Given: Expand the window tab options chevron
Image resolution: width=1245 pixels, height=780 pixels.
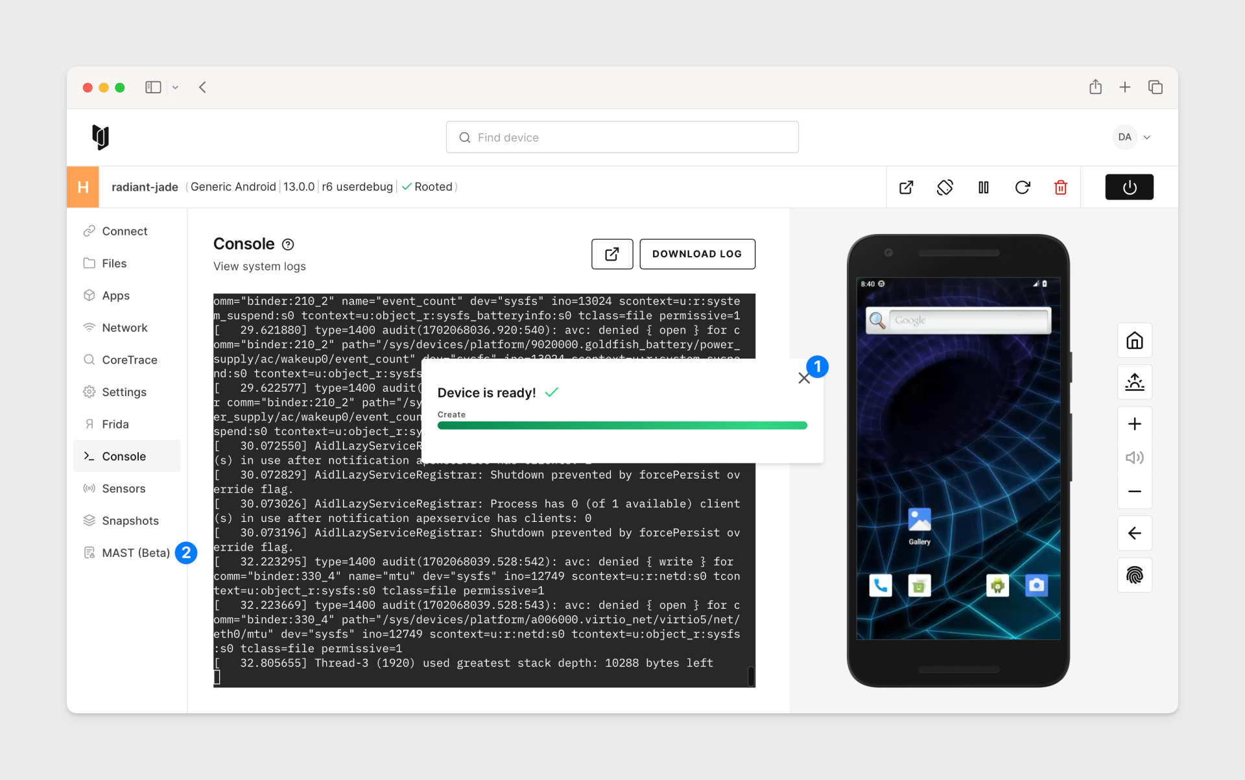Looking at the screenshot, I should click(x=175, y=87).
